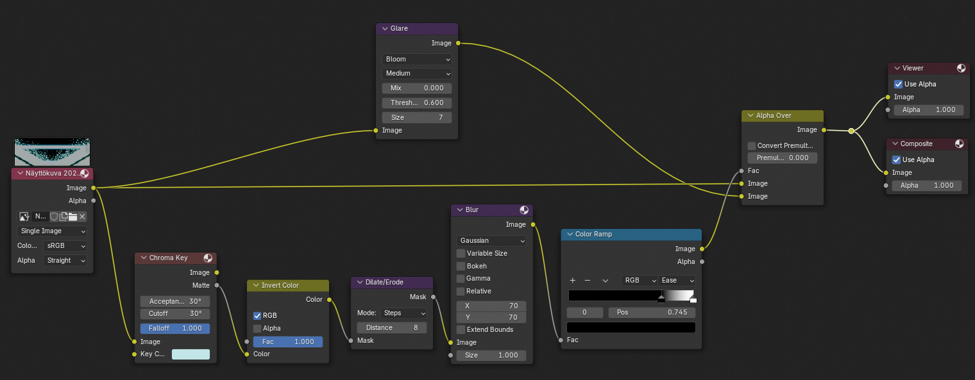Uncheck RGB in Invert Color node

[257, 315]
